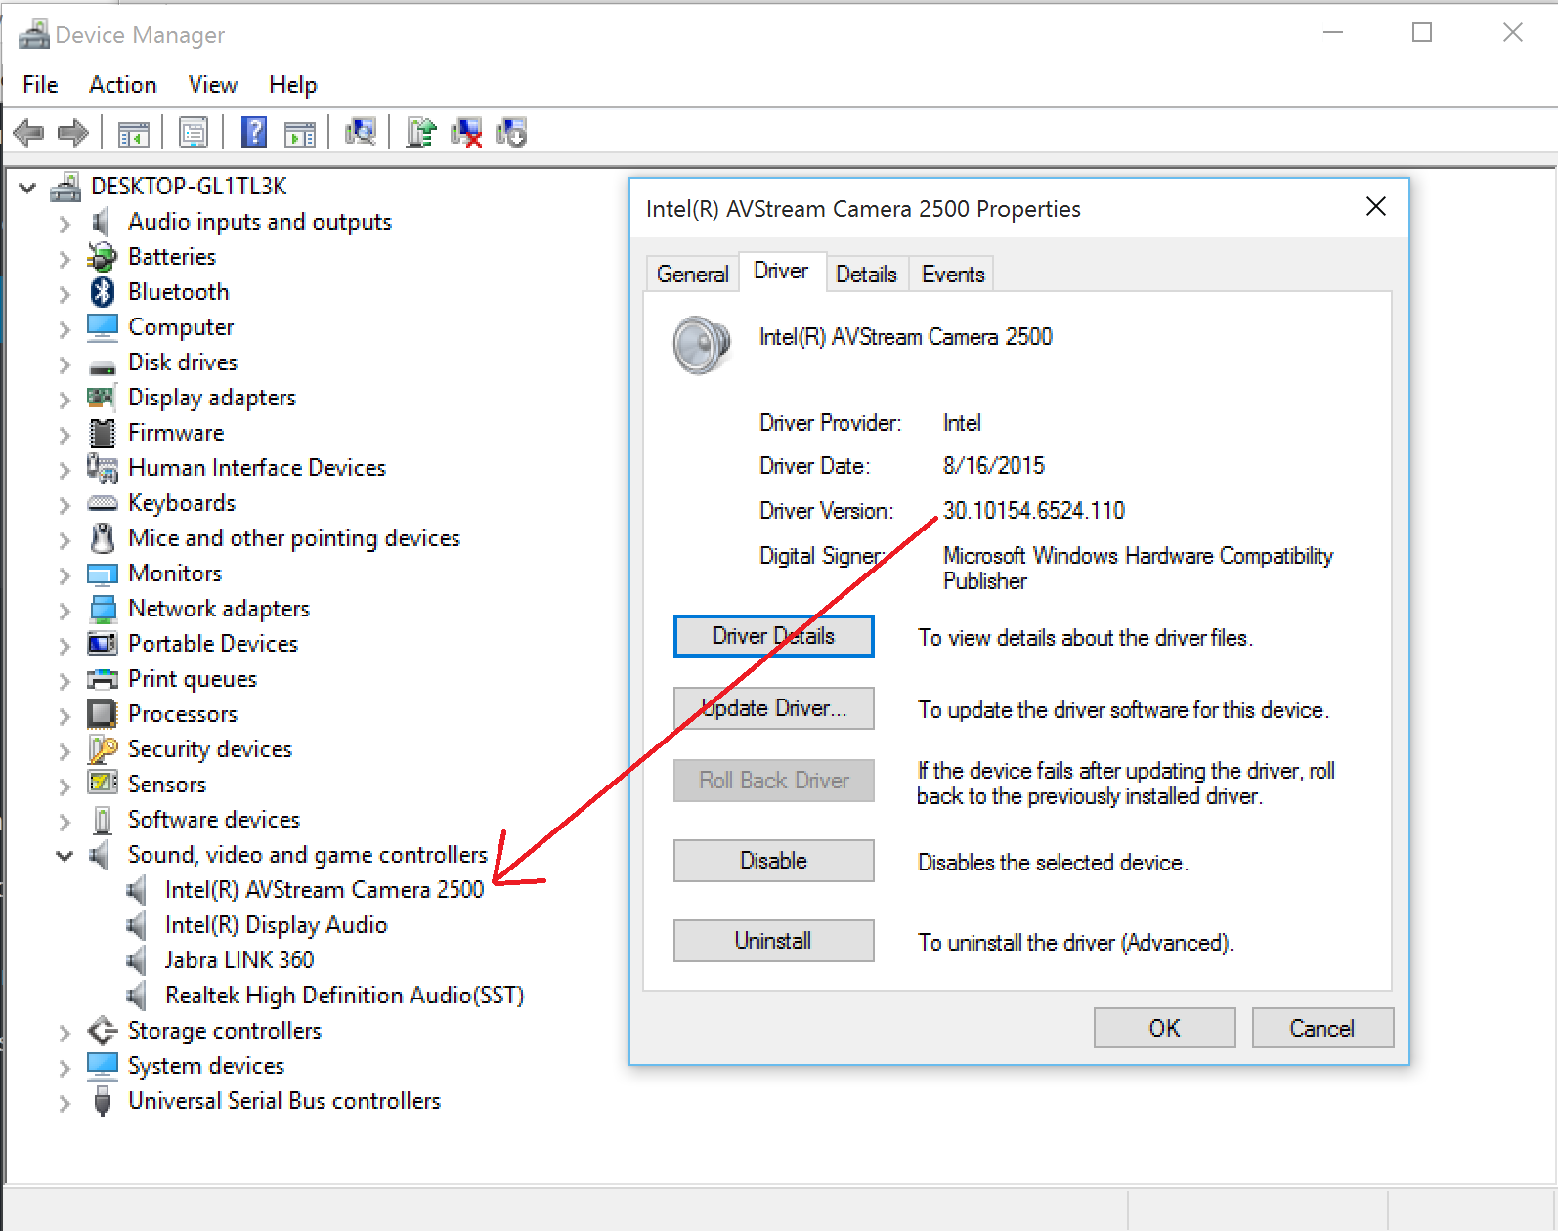Click the Portable Devices category icon
This screenshot has width=1558, height=1231.
point(102,644)
